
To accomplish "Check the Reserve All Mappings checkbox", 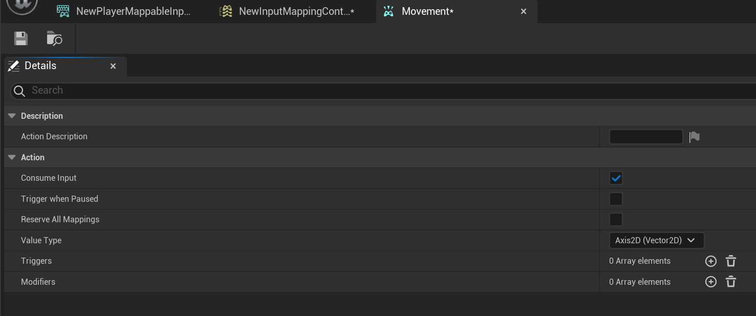I will click(x=616, y=220).
